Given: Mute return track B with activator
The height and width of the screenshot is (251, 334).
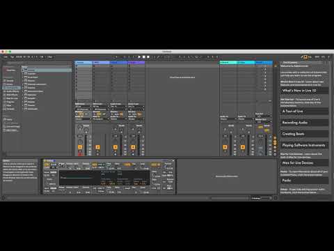Looking at the screenshot, I should pyautogui.click(x=243, y=147).
